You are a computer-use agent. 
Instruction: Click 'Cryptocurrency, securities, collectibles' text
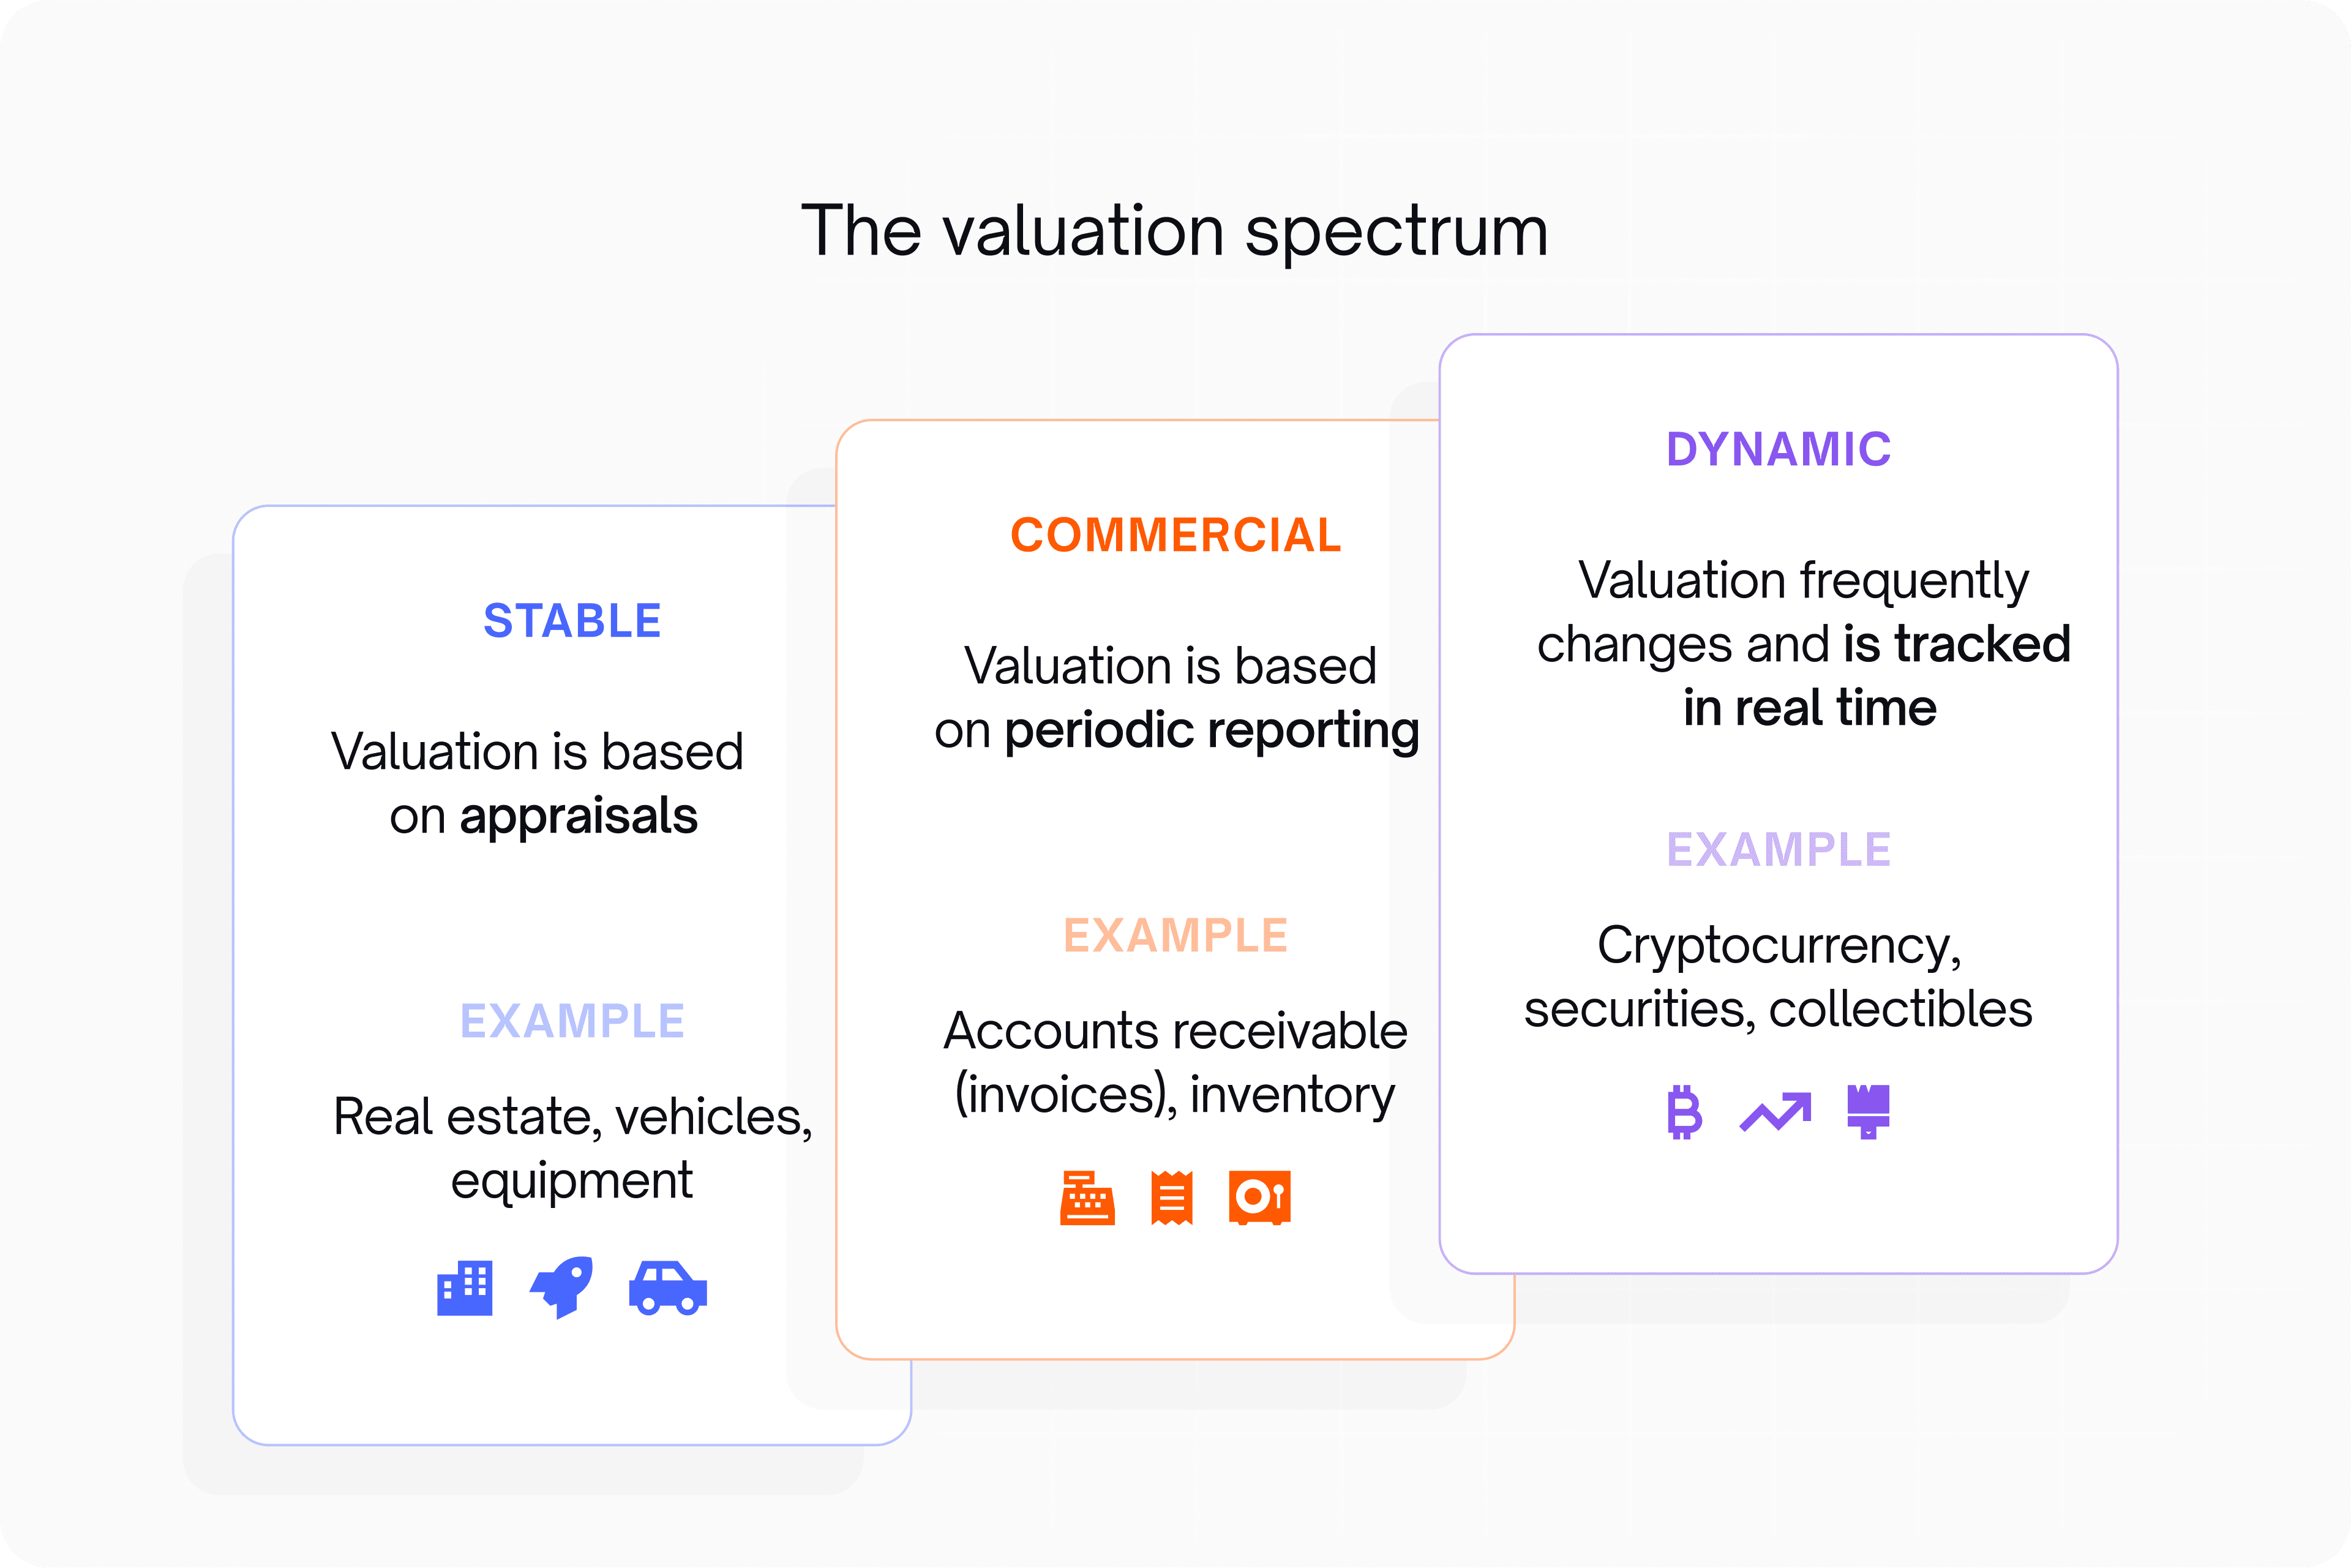pos(1778,977)
